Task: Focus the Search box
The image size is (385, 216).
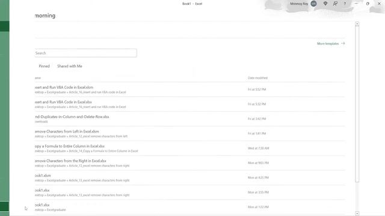Action: pyautogui.click(x=85, y=53)
